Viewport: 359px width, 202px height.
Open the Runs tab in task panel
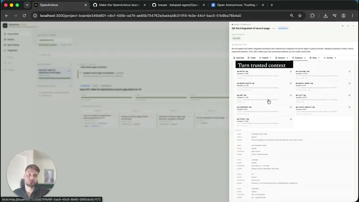point(315,58)
